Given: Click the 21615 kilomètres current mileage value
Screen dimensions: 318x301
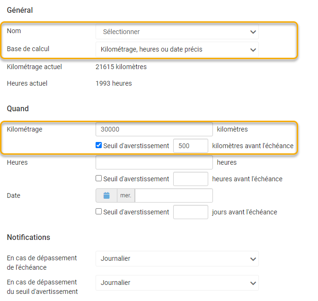Looking at the screenshot, I should click(x=121, y=67).
